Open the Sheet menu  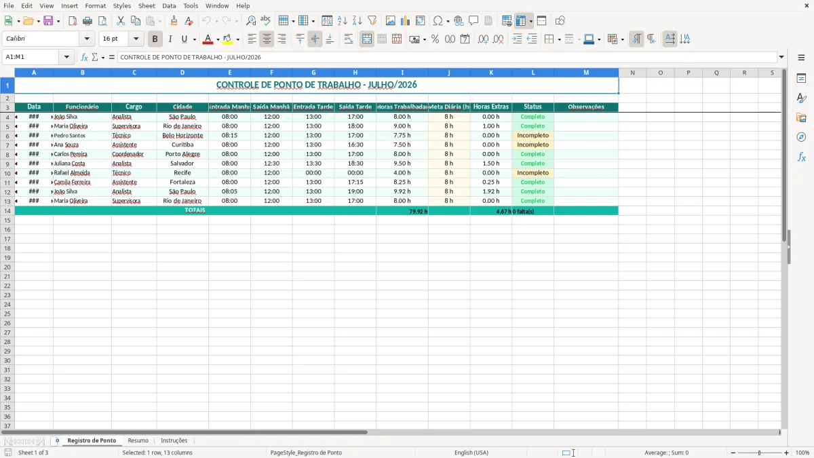point(147,5)
